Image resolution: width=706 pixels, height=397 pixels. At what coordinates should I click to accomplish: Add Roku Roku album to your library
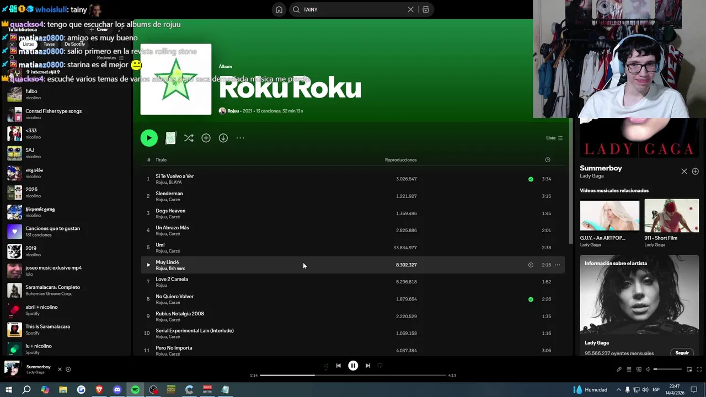[x=206, y=138]
